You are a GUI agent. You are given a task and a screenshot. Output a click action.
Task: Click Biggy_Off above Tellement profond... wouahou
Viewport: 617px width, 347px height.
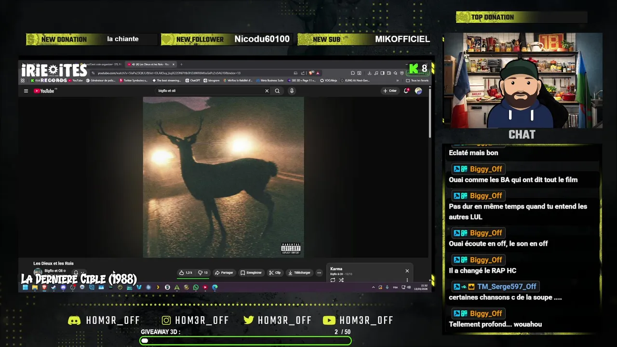click(x=486, y=313)
